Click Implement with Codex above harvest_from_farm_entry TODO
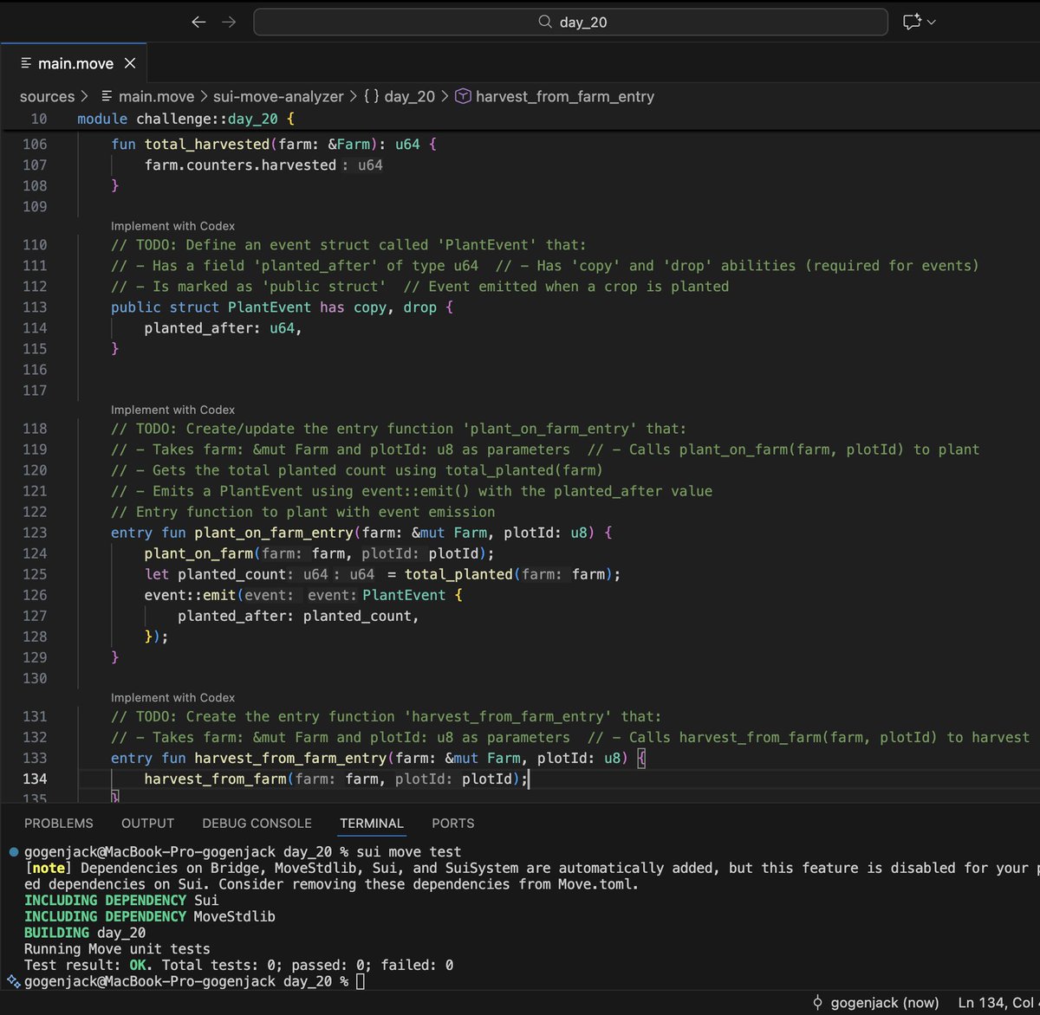 pos(172,697)
